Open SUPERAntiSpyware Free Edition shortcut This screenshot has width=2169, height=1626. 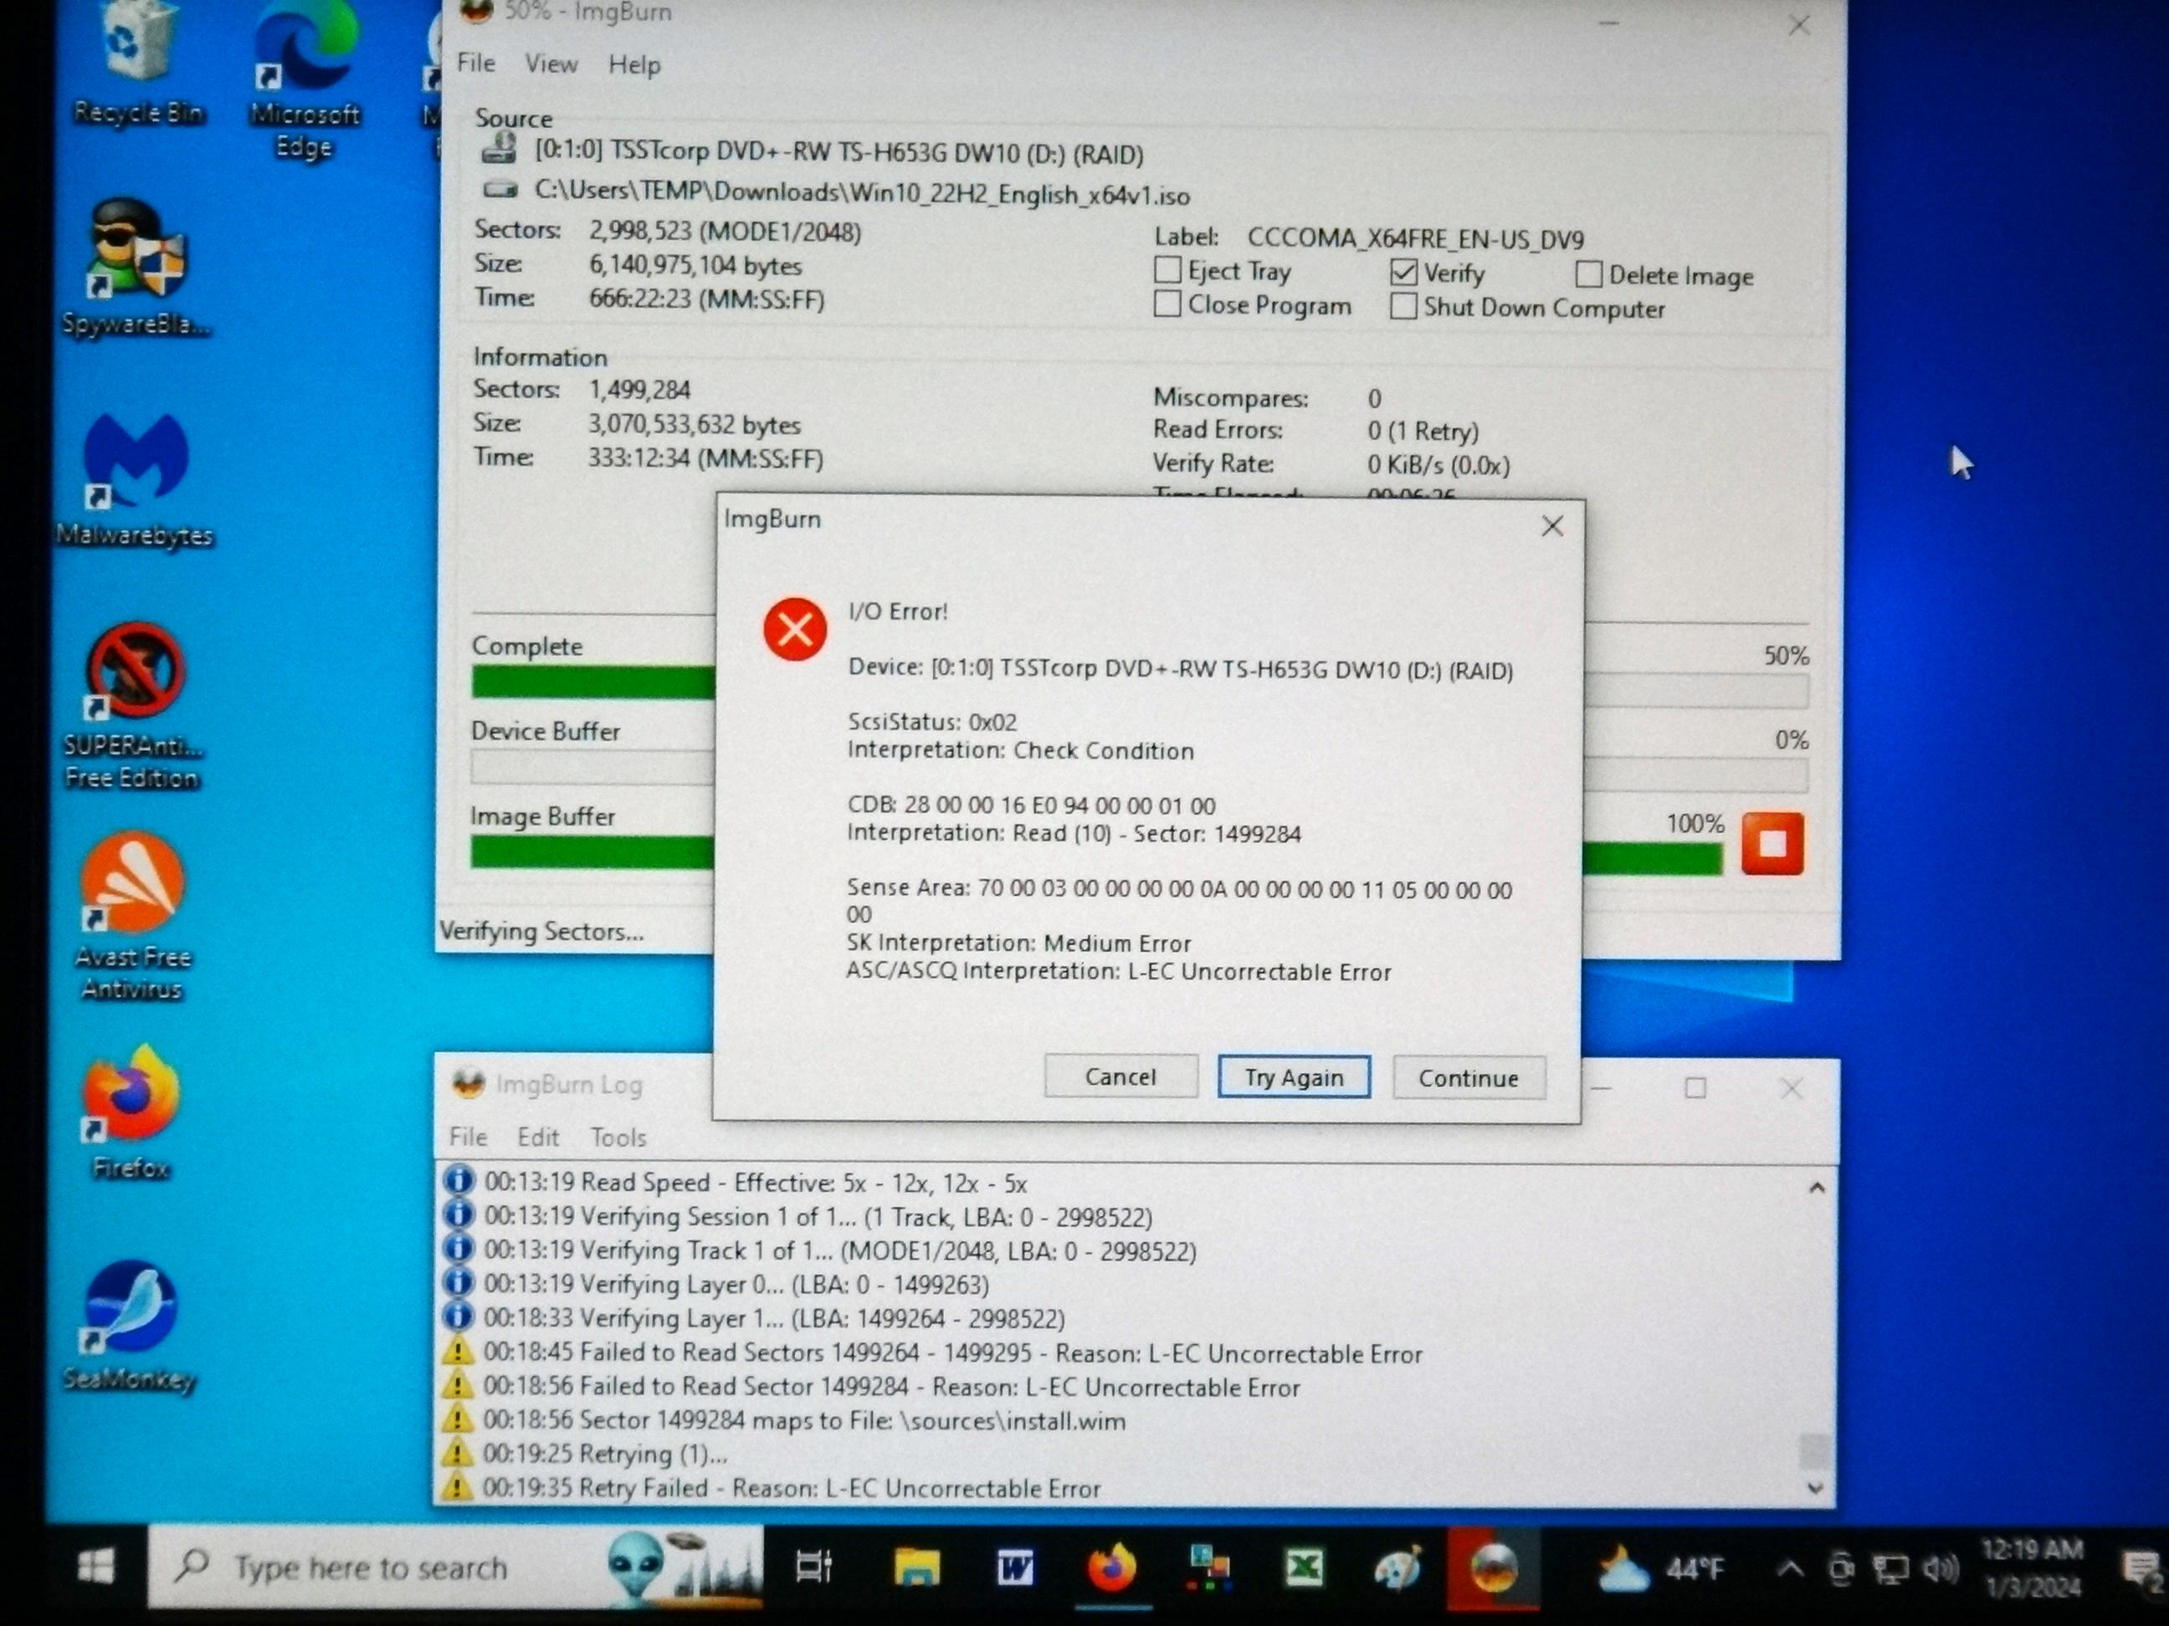coord(133,706)
